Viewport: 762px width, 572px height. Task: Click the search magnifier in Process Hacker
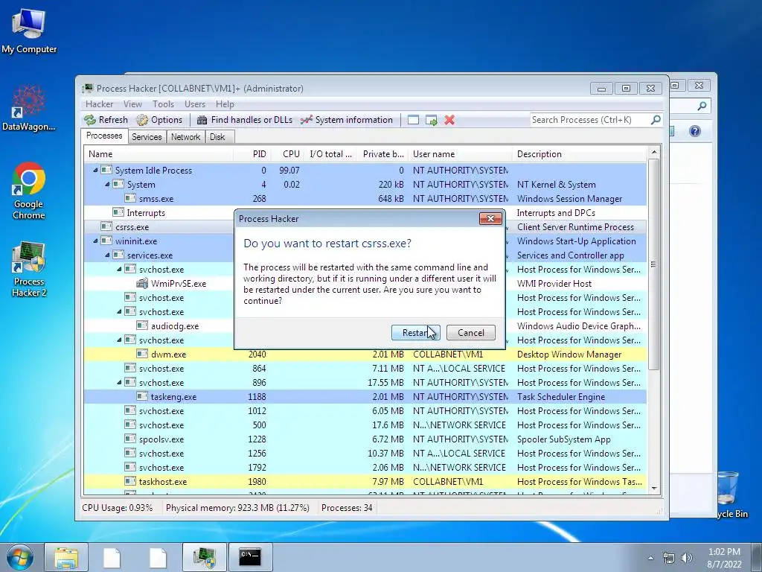[656, 120]
